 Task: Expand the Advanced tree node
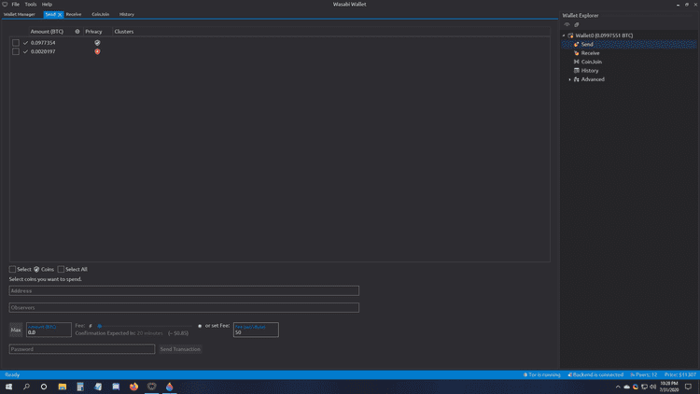pyautogui.click(x=569, y=79)
